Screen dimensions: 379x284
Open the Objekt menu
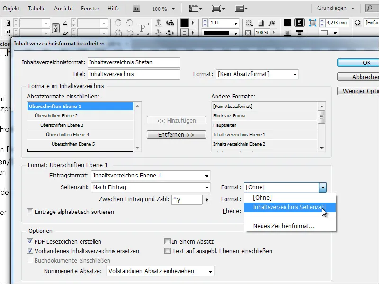[x=11, y=9]
